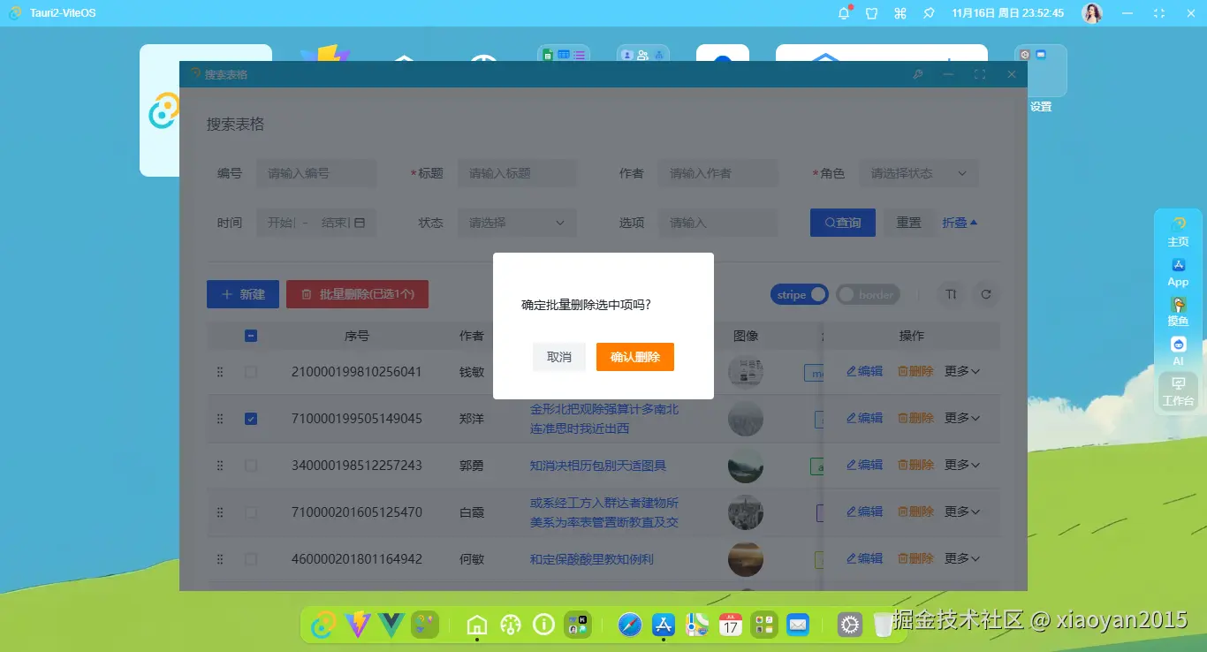Open the AI panel in the sidebar
Screen dimensions: 1207x652
1178,352
